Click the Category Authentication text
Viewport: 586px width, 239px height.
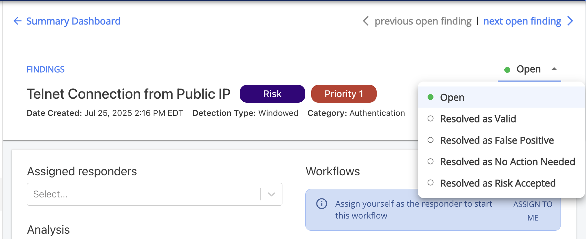[x=356, y=113]
